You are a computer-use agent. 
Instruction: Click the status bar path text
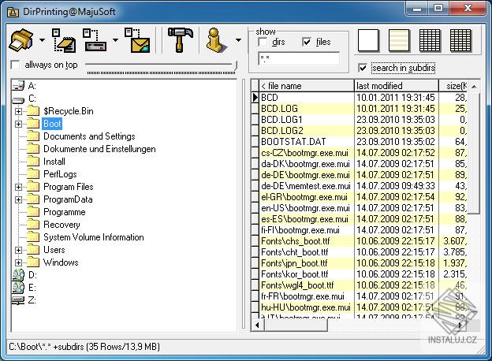[x=84, y=347]
